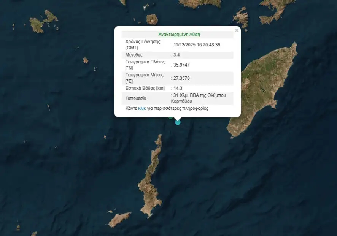Click the focal depth value 14.3
The height and width of the screenshot is (236, 337).
click(178, 88)
